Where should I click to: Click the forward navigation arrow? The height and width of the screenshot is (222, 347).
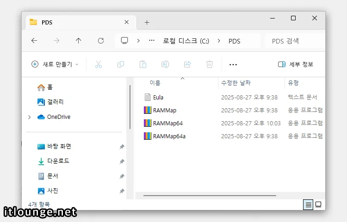tap(56, 40)
